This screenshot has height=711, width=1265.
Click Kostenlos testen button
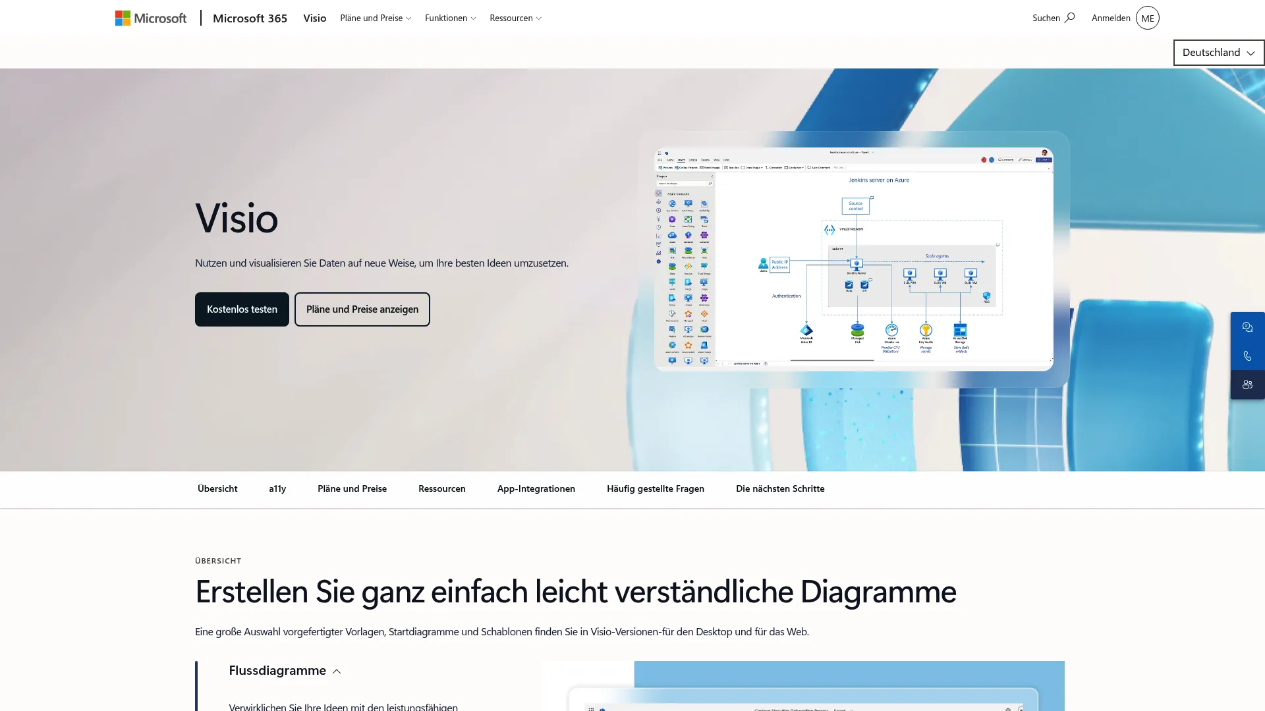(x=242, y=309)
